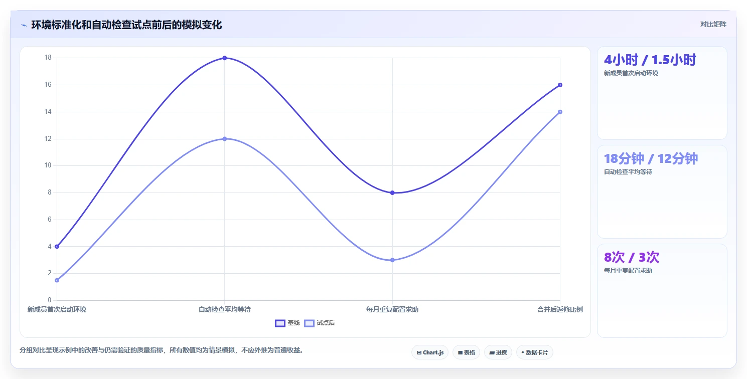Click the 试点后 legend label text

[326, 323]
